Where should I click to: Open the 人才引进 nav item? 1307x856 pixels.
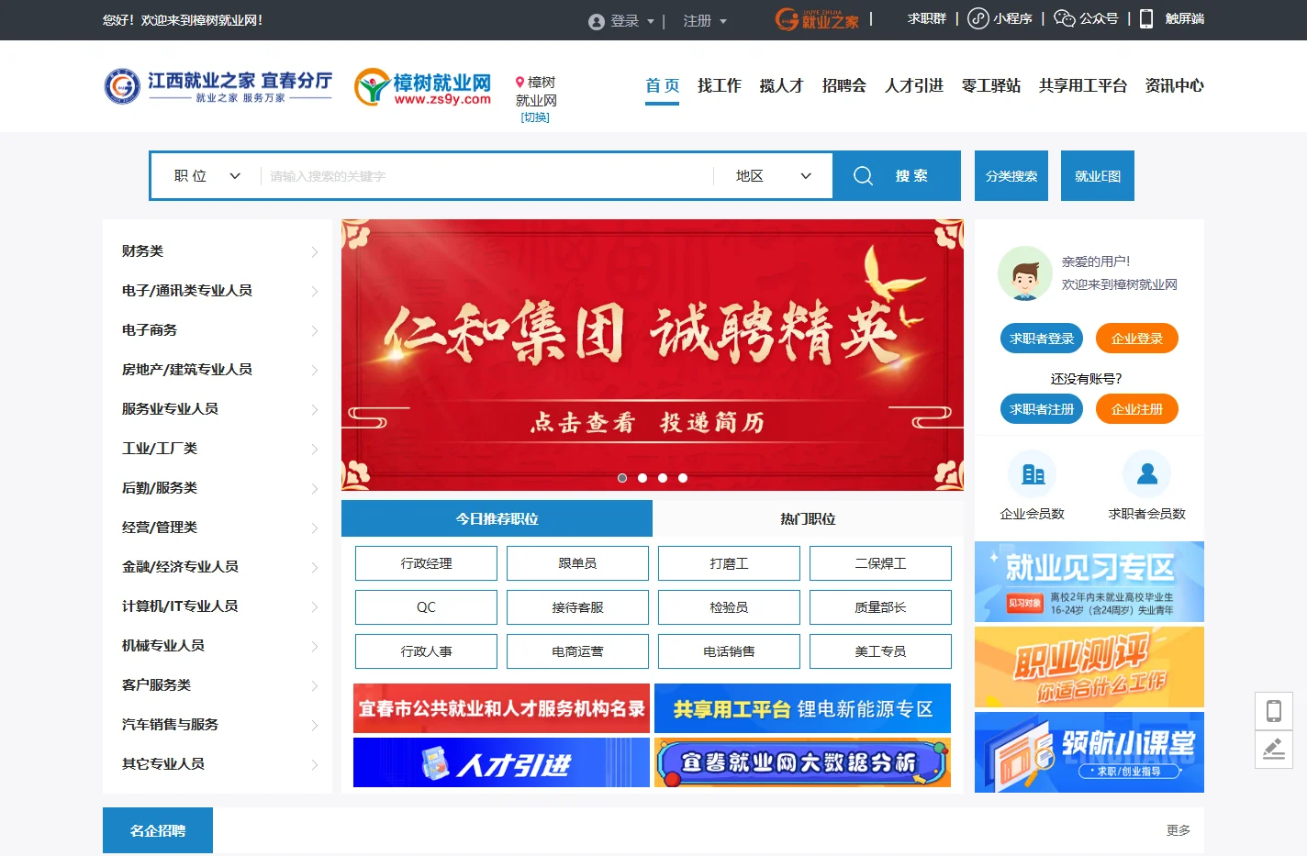click(x=913, y=85)
